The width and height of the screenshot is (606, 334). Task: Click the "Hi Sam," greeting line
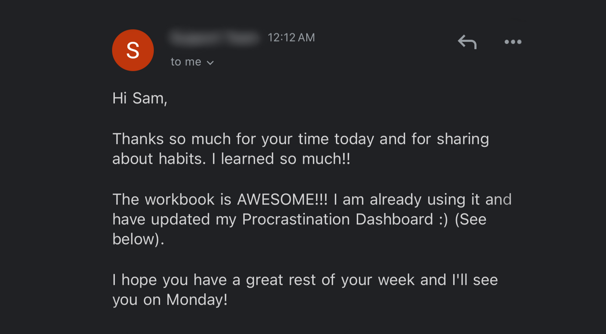[x=139, y=98]
